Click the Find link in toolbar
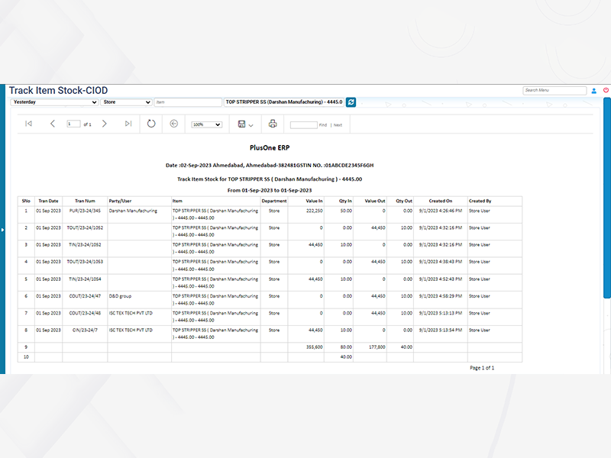The width and height of the screenshot is (611, 458). [323, 124]
